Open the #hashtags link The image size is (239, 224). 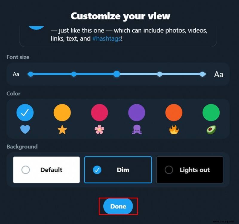(107, 38)
